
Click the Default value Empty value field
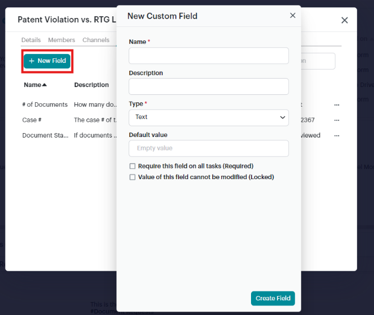pyautogui.click(x=208, y=148)
